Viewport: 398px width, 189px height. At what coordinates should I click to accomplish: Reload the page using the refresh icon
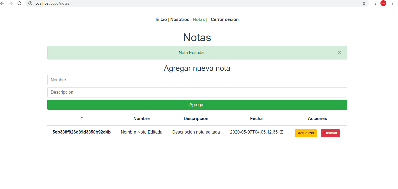(x=19, y=3)
